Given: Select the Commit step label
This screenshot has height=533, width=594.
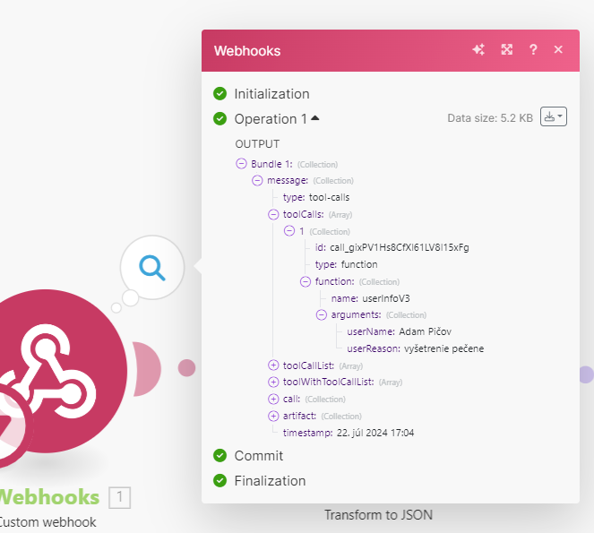Looking at the screenshot, I should (259, 456).
